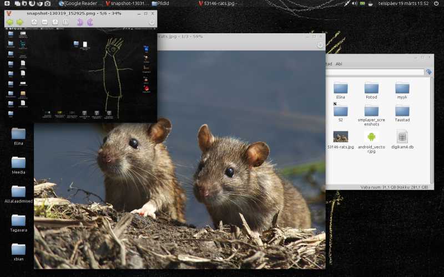Select the 53146-rats.jpg thumbnail file
The width and height of the screenshot is (444, 277).
click(340, 140)
